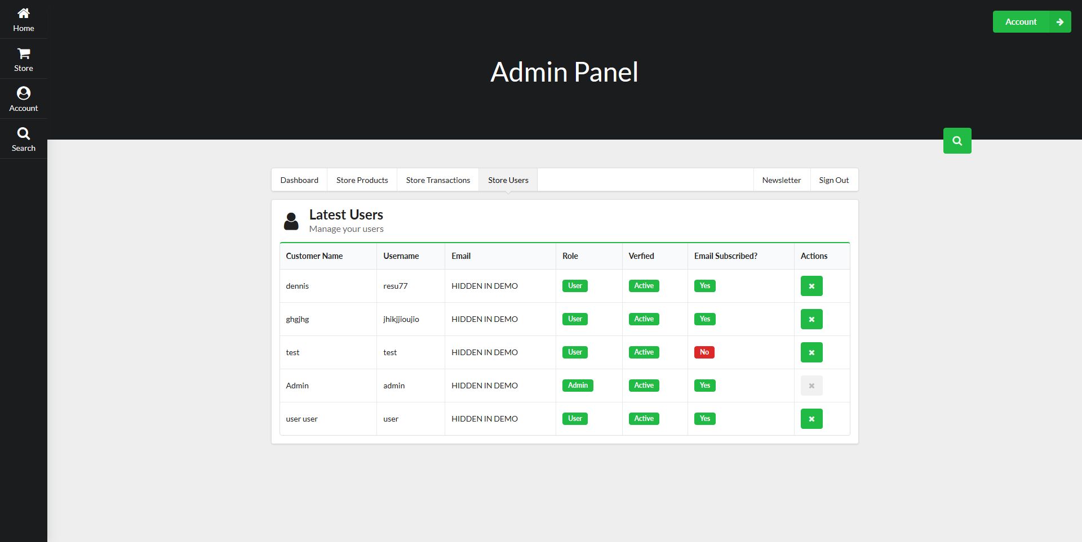Click the Active badge in test row
Screen dimensions: 1082x542
click(644, 352)
